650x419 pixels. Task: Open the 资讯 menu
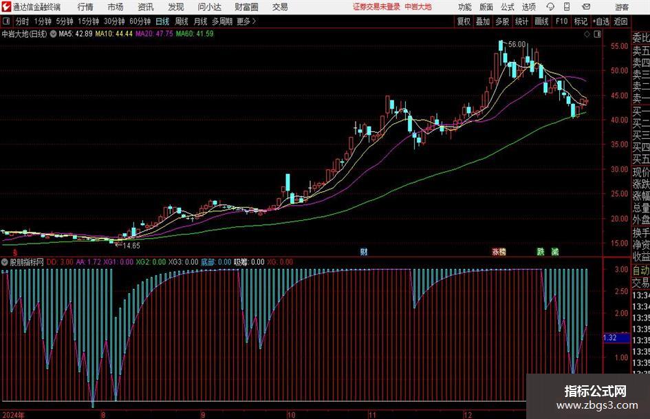(146, 7)
